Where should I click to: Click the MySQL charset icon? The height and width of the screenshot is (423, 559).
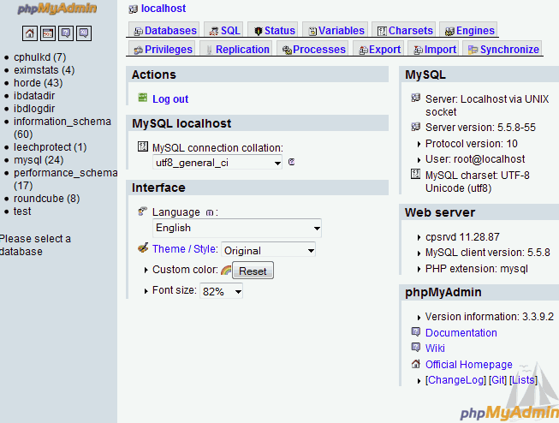[x=416, y=174]
